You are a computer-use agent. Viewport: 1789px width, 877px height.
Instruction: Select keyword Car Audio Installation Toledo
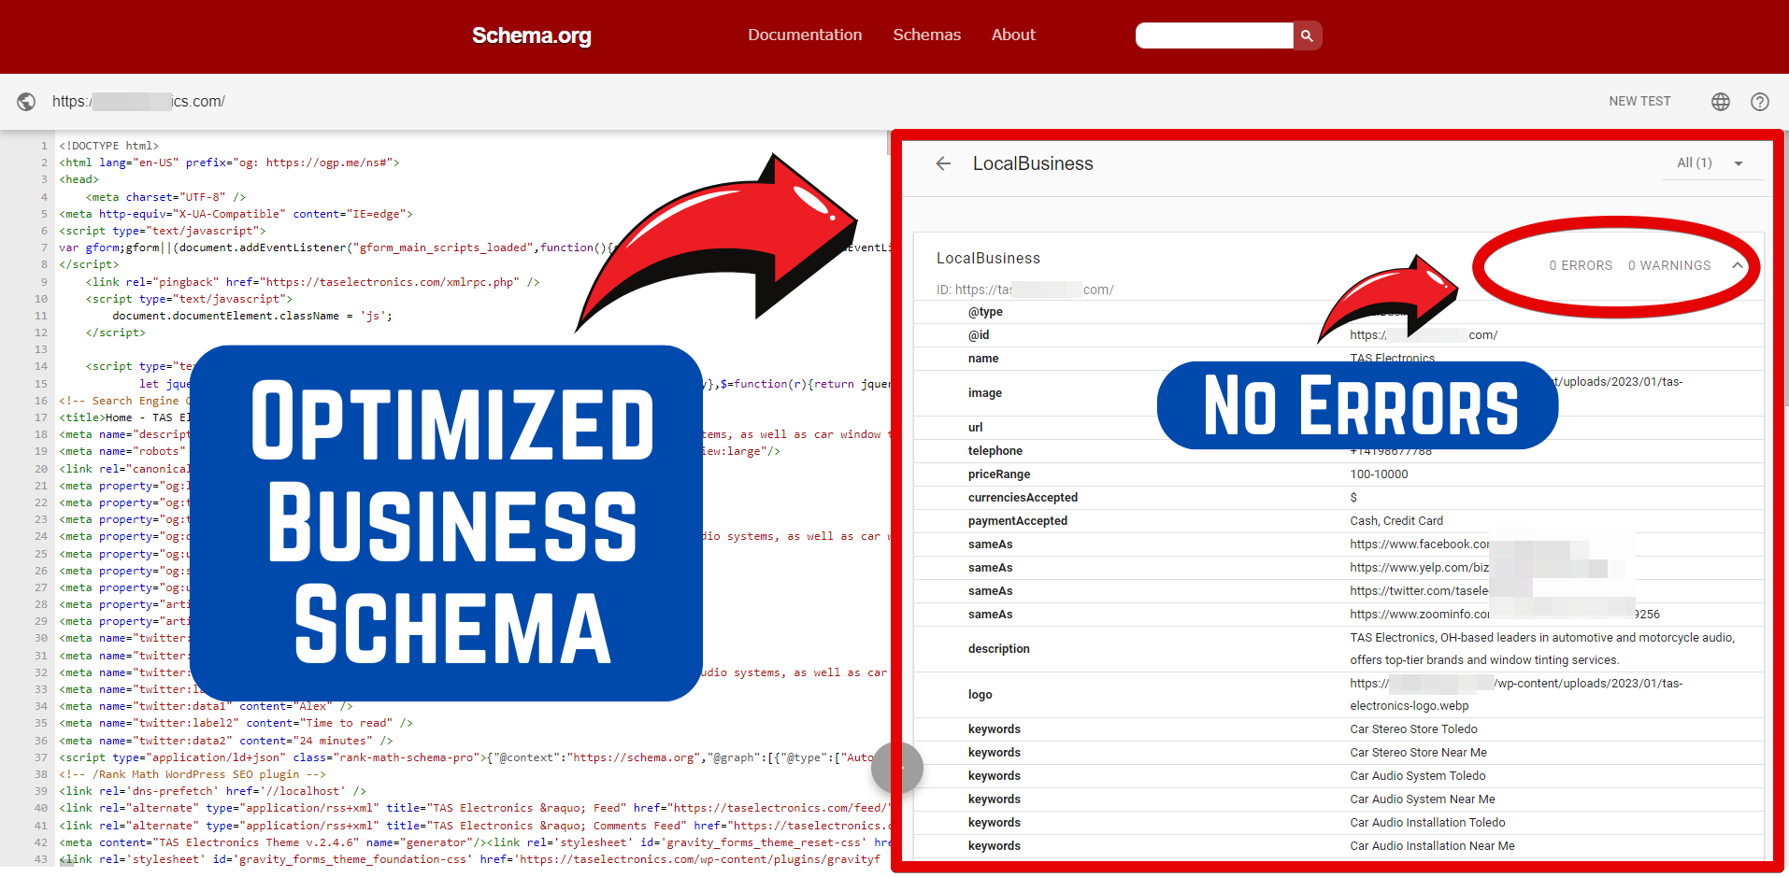pyautogui.click(x=1427, y=823)
